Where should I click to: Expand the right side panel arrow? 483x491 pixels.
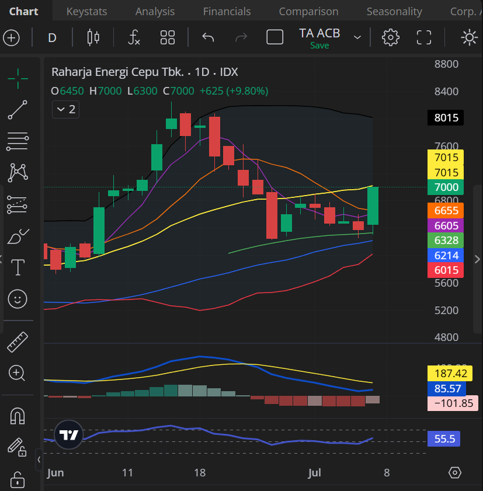[477, 259]
